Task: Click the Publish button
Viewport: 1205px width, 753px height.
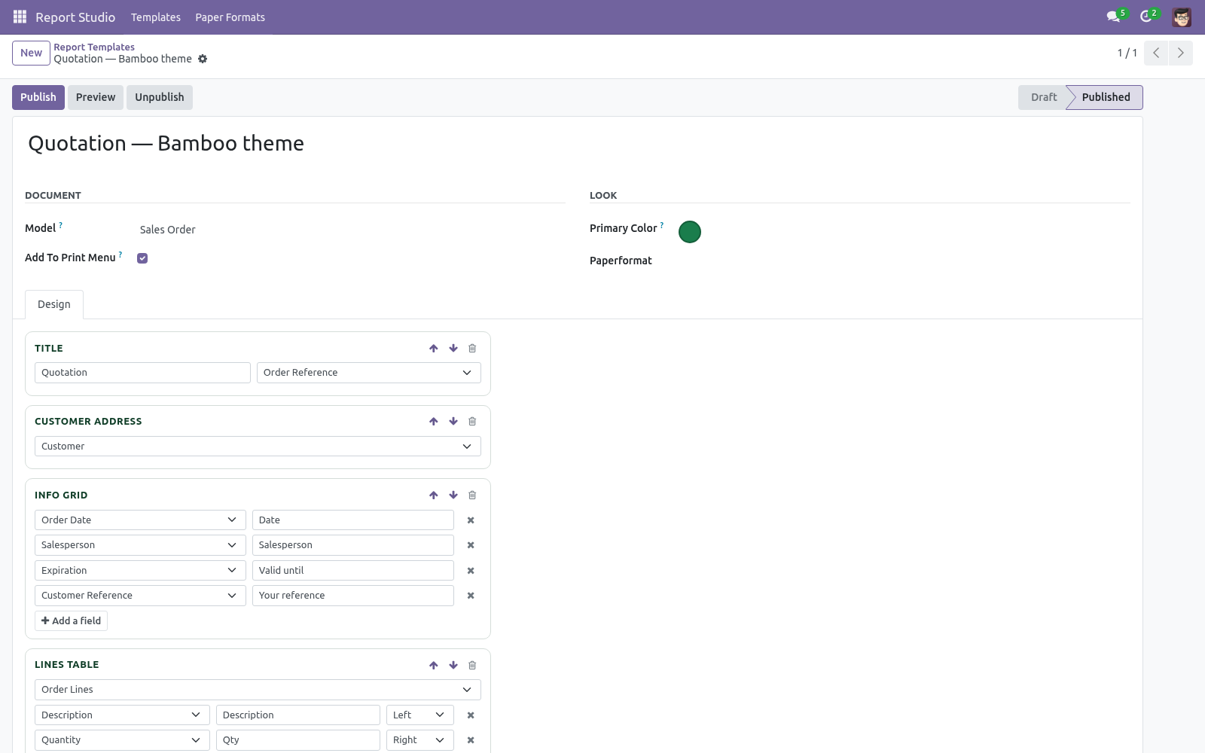Action: pyautogui.click(x=38, y=97)
